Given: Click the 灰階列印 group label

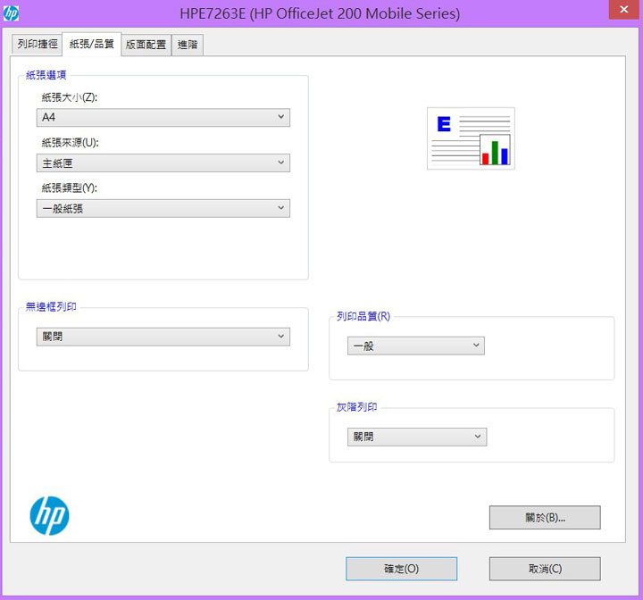Looking at the screenshot, I should pyautogui.click(x=356, y=407).
